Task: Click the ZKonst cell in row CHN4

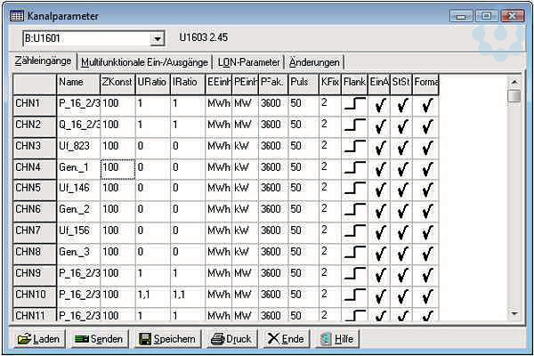Action: [117, 167]
